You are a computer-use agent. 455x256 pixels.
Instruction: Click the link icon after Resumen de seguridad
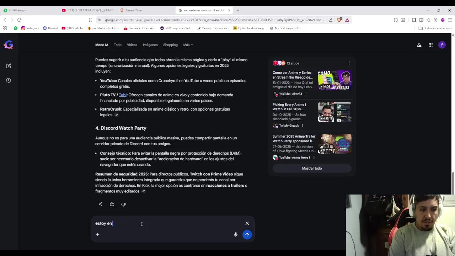point(144,191)
